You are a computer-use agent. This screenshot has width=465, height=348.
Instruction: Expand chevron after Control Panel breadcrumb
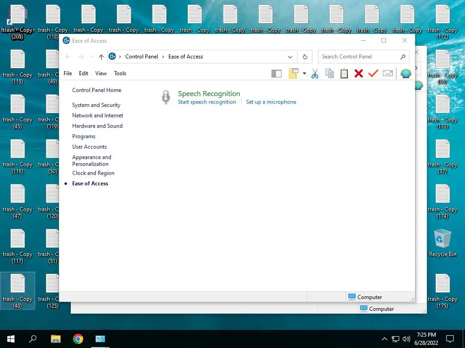[x=163, y=57]
